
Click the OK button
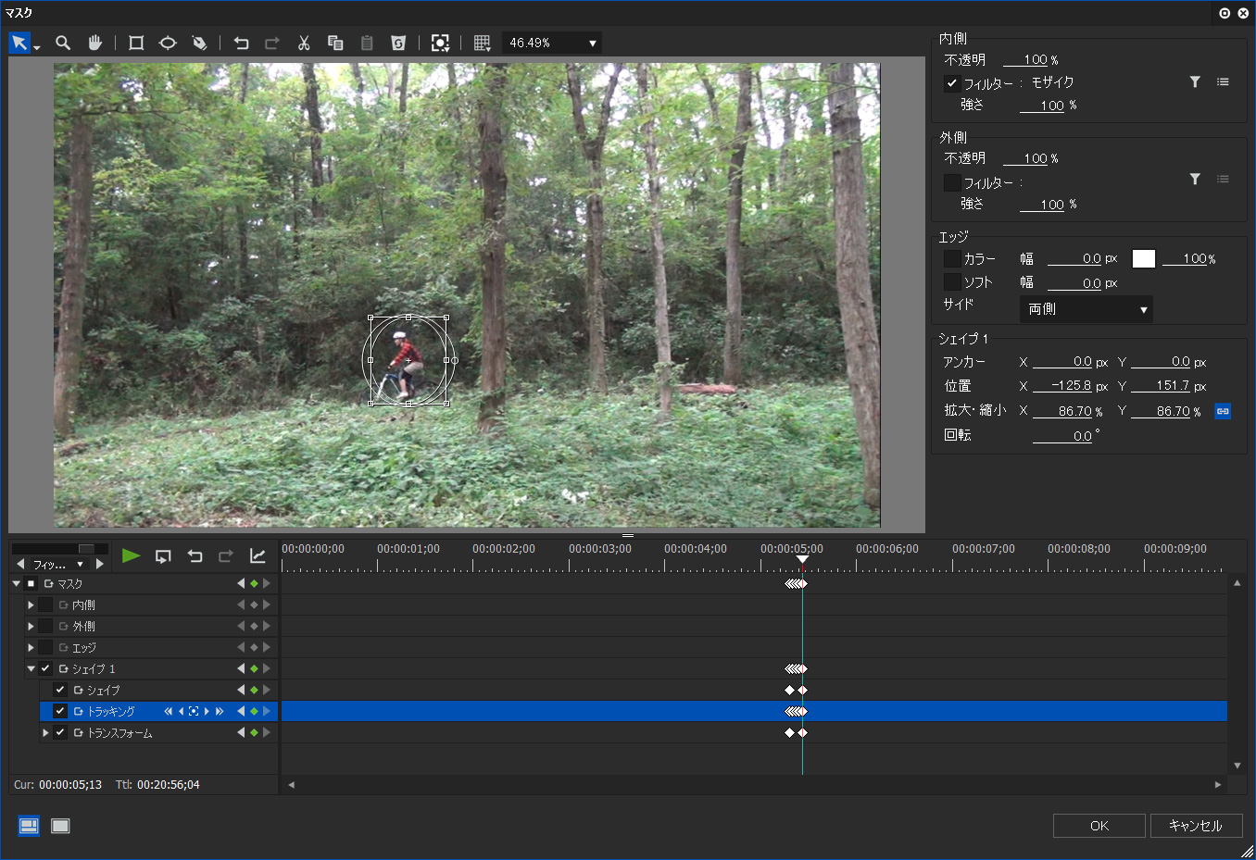(1099, 826)
